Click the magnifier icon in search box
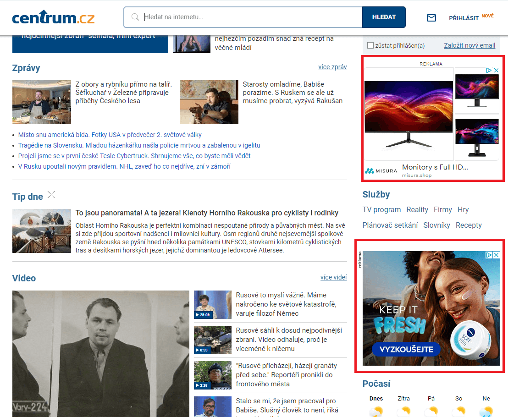Viewport: 508px width, 417px height. 135,17
